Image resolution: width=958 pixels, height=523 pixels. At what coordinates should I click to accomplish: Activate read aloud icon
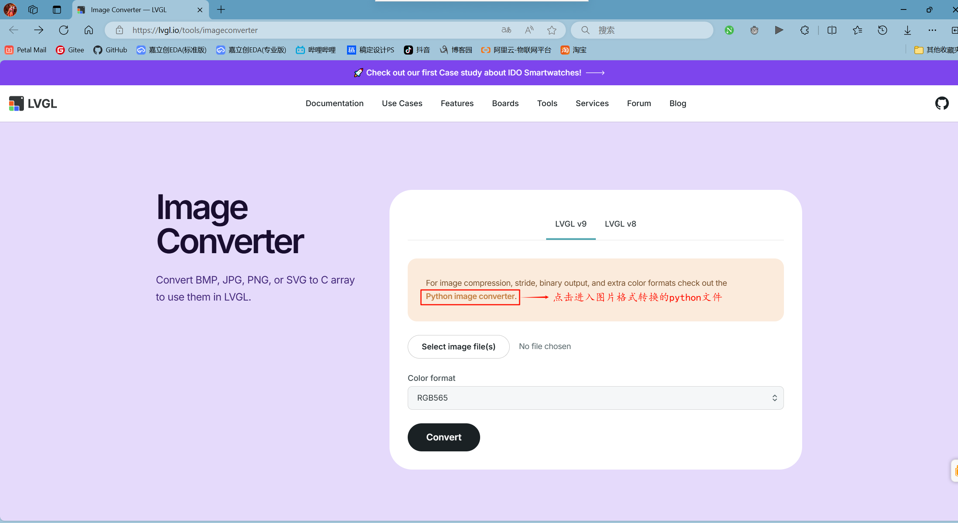529,30
